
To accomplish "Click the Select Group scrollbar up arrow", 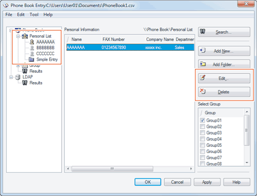I will 247,112.
